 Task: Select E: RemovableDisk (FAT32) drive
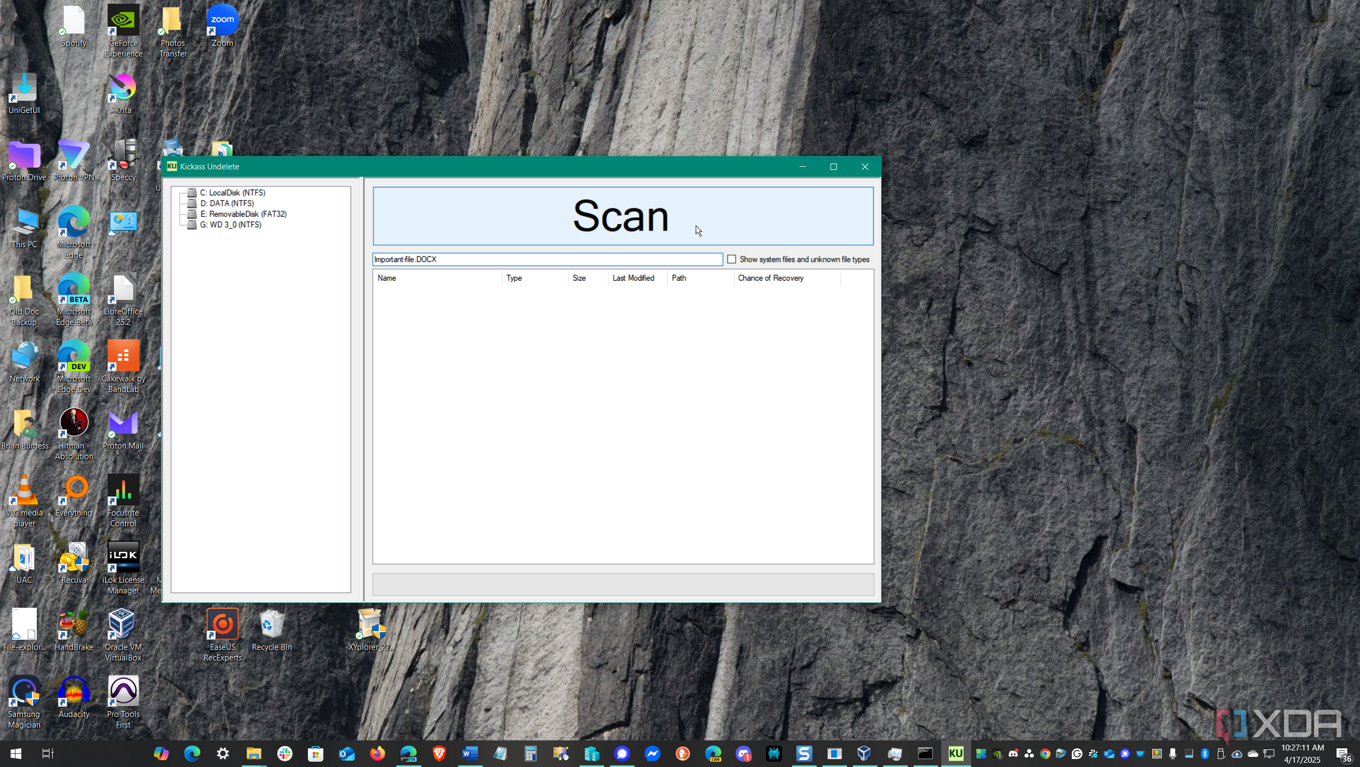(x=243, y=214)
